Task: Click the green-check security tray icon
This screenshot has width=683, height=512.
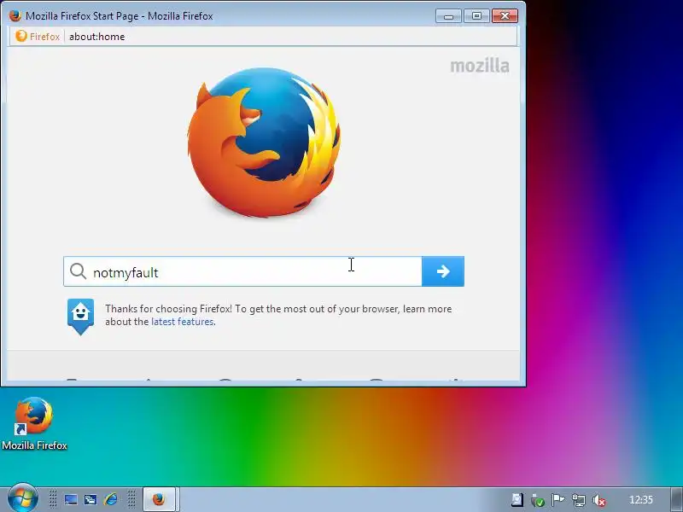Action: pos(538,500)
